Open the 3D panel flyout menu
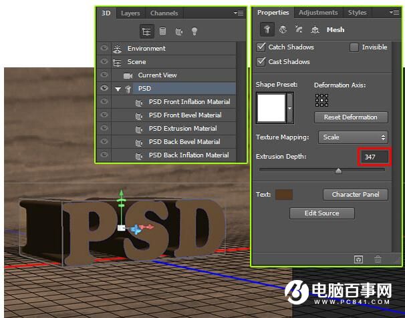The width and height of the screenshot is (405, 318). coord(239,13)
